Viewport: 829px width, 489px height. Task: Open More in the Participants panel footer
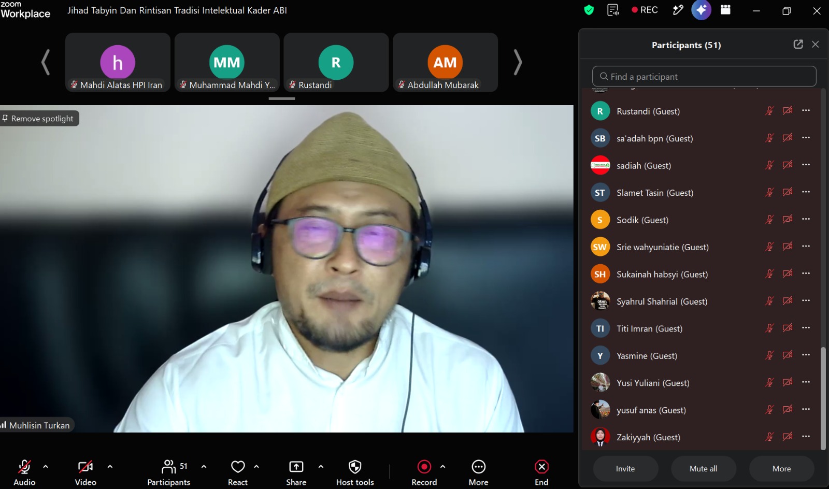pos(782,469)
